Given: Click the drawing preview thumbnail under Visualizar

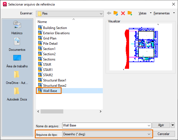Looking at the screenshot, I should (141, 47).
